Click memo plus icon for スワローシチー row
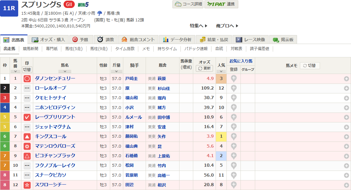This screenshot has width=351, height=190. [346, 185]
